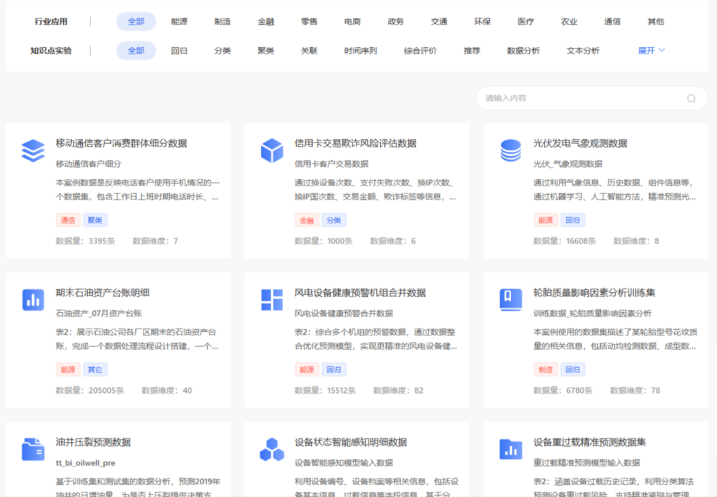Click the cube icon beside 信用卡交易欺诈风险评估数据
The image size is (717, 497).
[x=272, y=150]
